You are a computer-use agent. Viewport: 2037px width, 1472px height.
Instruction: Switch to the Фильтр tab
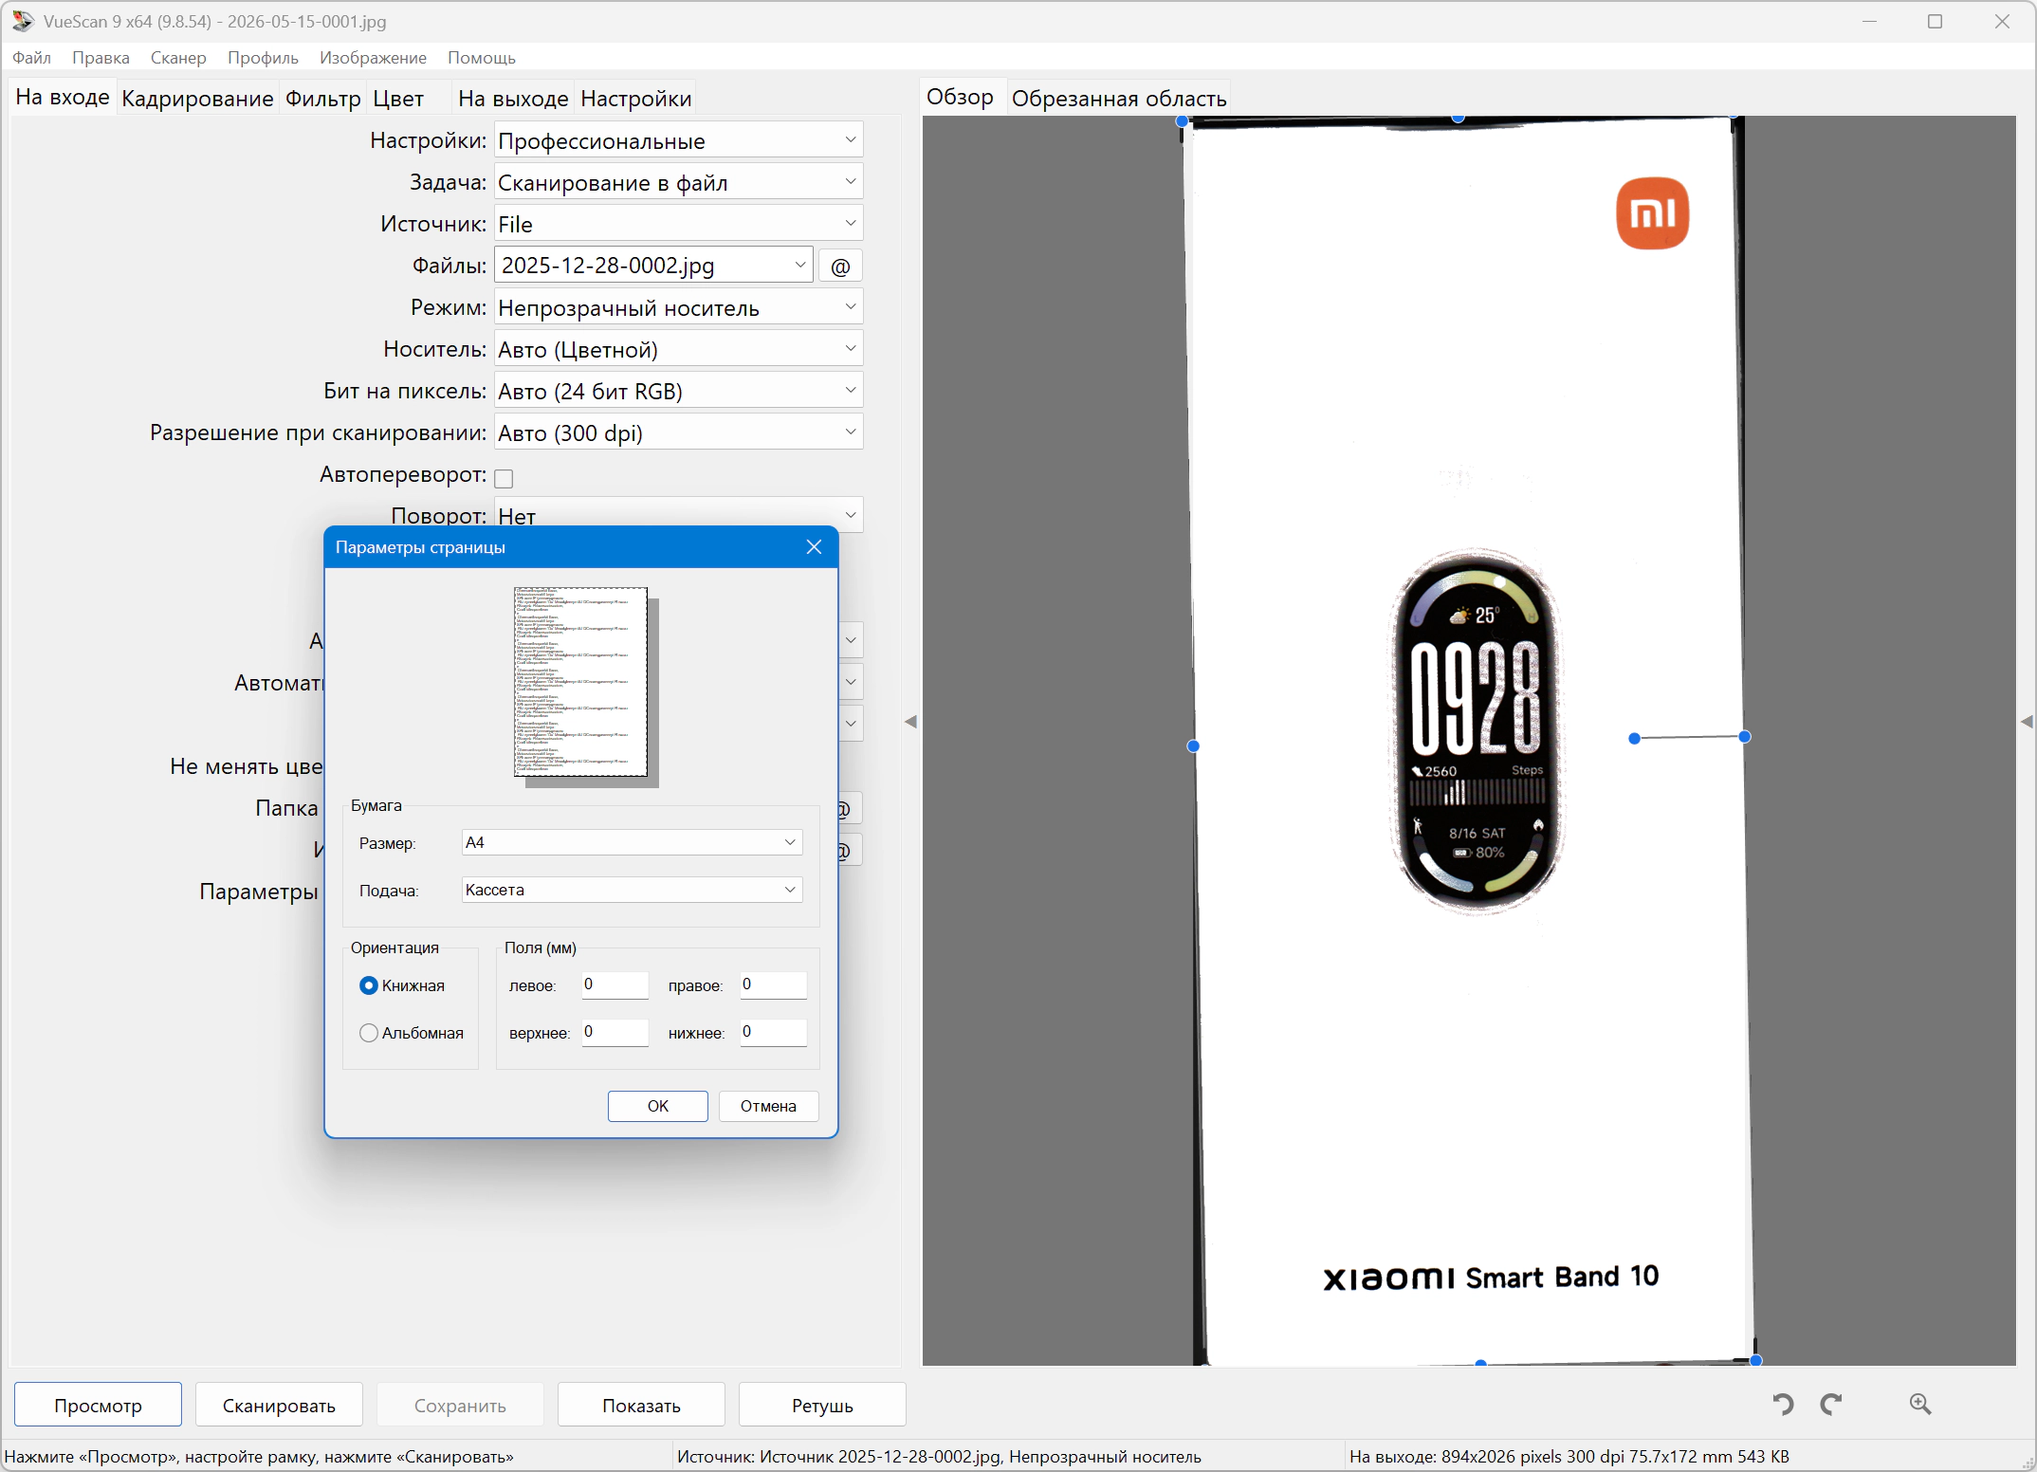coord(323,99)
